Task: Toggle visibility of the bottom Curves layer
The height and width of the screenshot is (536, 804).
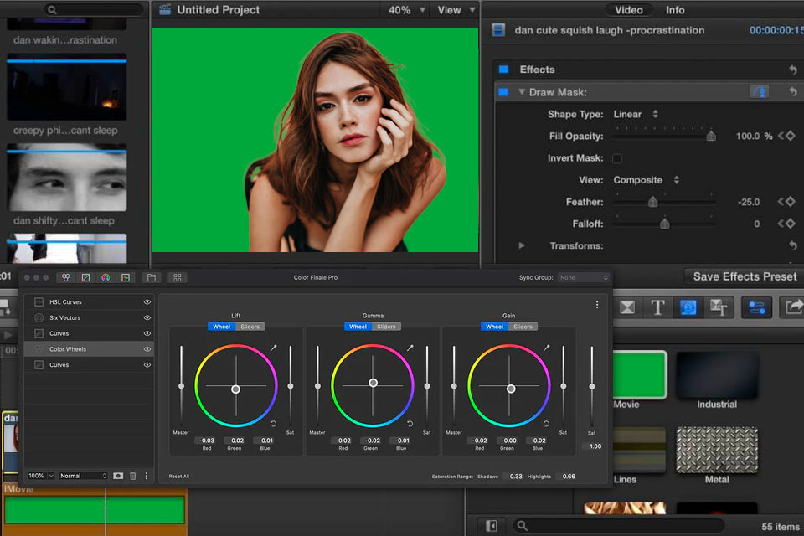Action: [x=147, y=365]
